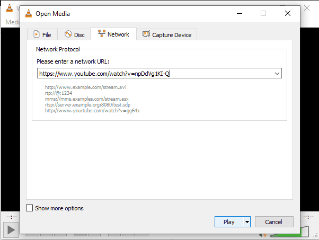
Task: Click the minimize button of Open Media dialog
Action: 239,13
